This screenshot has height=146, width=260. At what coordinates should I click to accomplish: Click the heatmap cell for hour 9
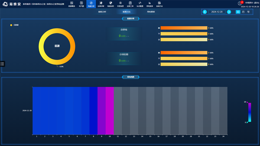point(102,111)
